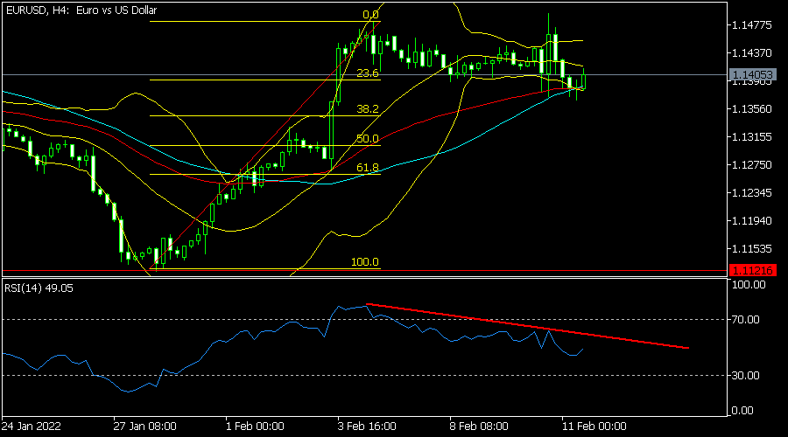This screenshot has height=437, width=788.
Task: Select the Fibonacci 100.0 level label
Action: [x=365, y=262]
